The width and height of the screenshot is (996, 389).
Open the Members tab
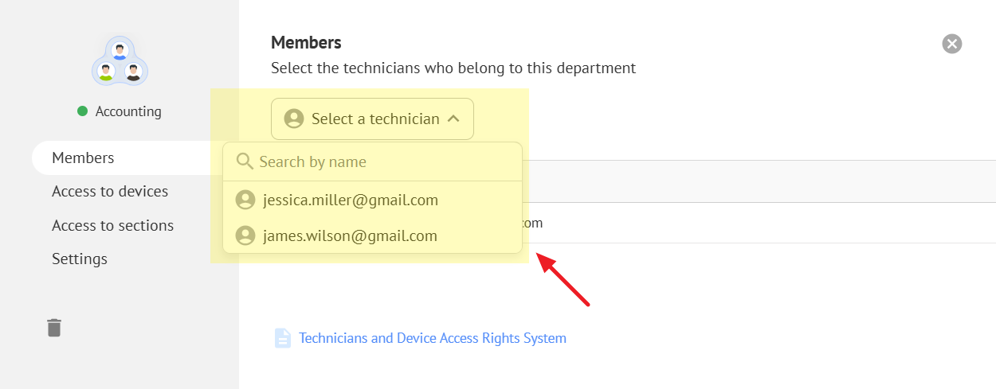coord(83,158)
